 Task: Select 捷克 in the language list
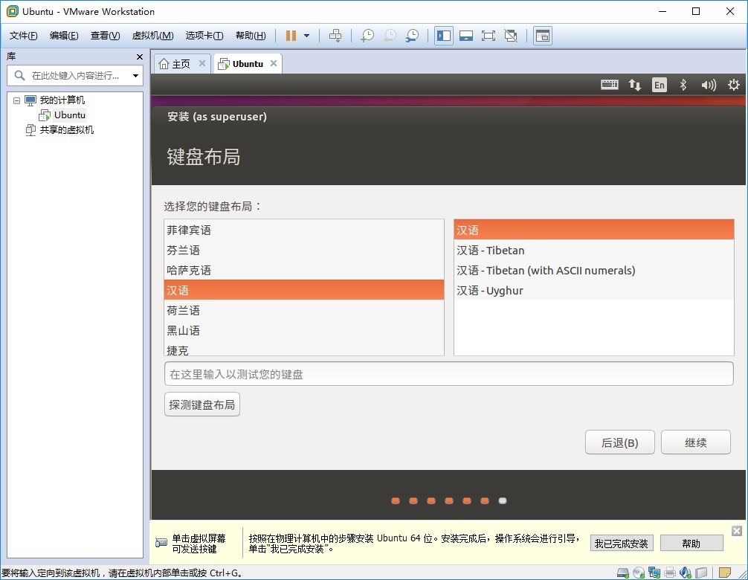click(304, 349)
